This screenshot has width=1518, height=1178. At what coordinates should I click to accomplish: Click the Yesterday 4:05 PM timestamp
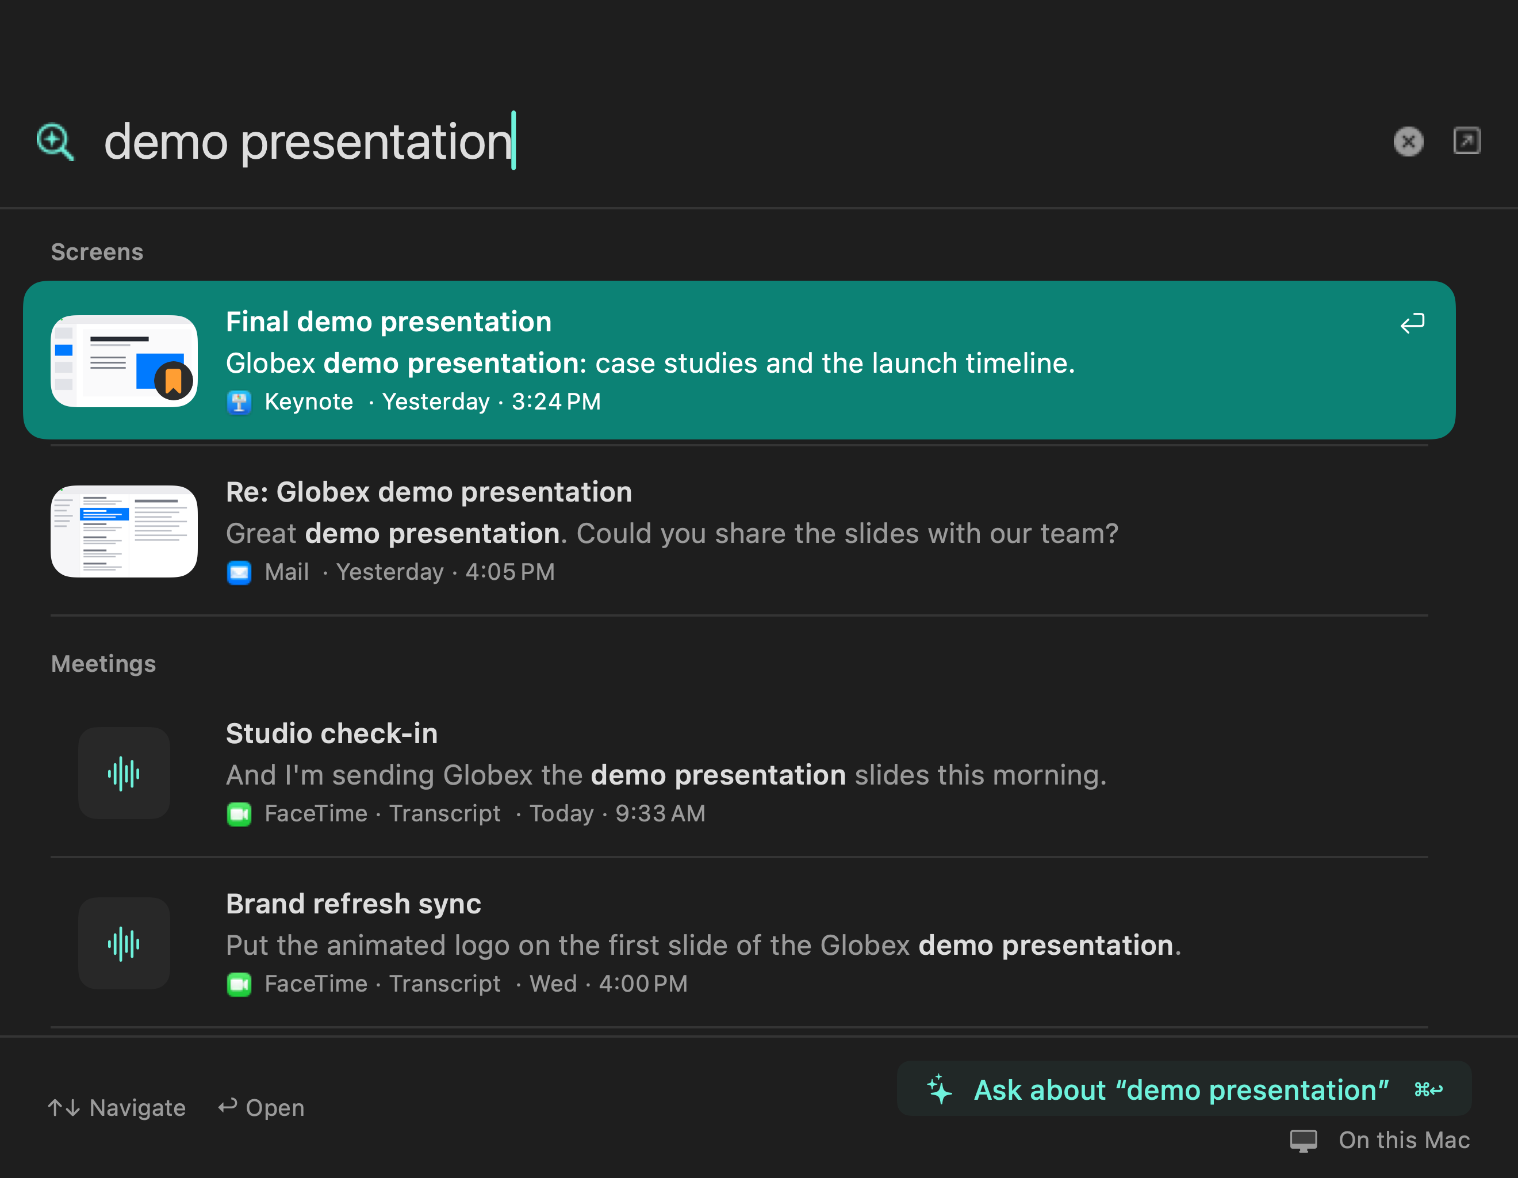pyautogui.click(x=446, y=572)
